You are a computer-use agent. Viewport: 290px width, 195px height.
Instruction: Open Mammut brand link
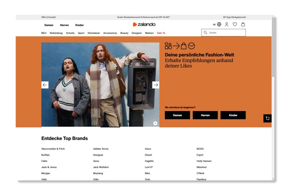202,167
